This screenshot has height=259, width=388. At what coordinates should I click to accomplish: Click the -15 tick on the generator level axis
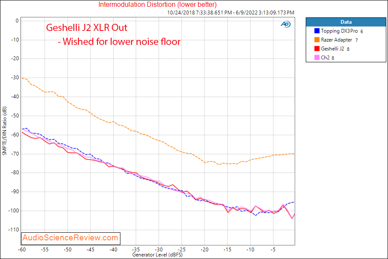coord(227,250)
